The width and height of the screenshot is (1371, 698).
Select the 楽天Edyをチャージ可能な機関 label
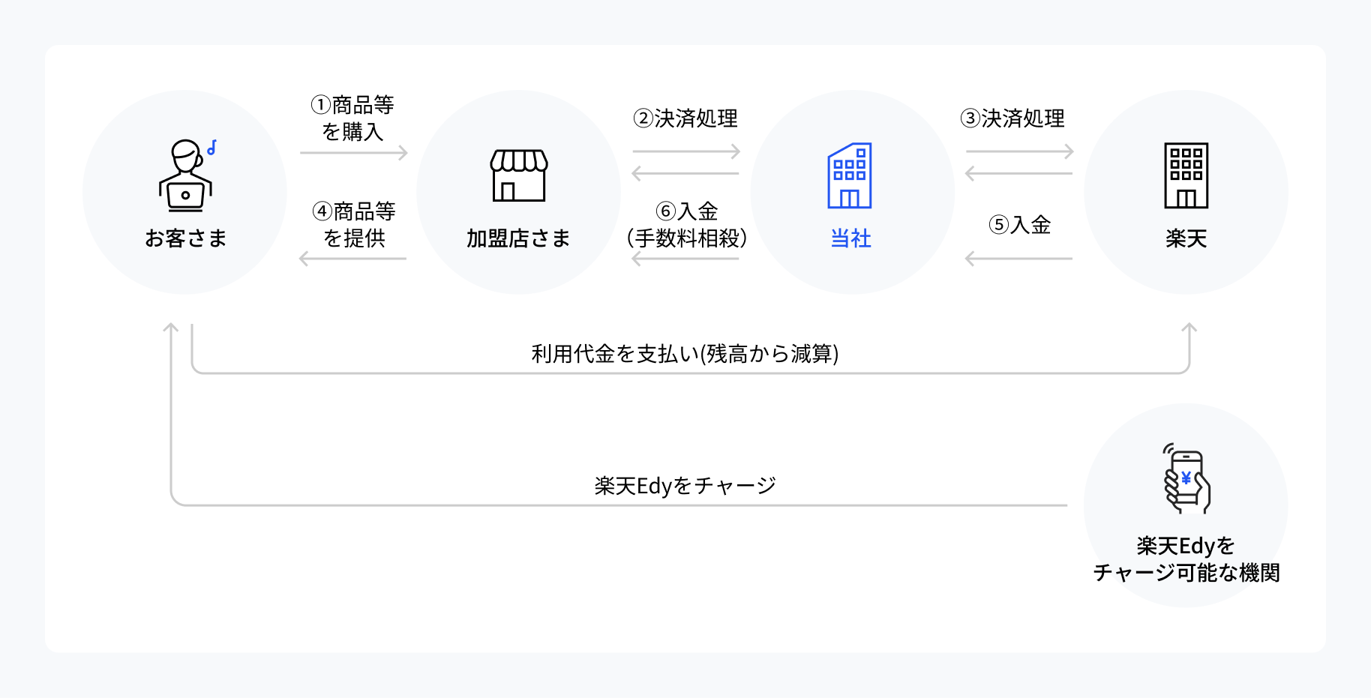point(1186,559)
